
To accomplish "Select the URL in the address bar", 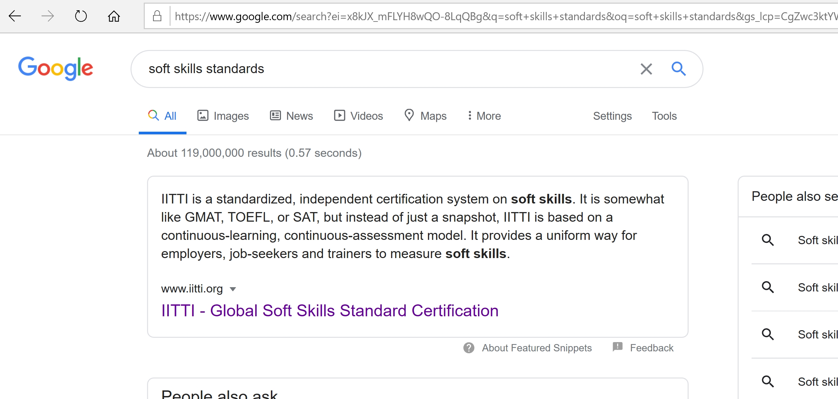I will coord(506,16).
